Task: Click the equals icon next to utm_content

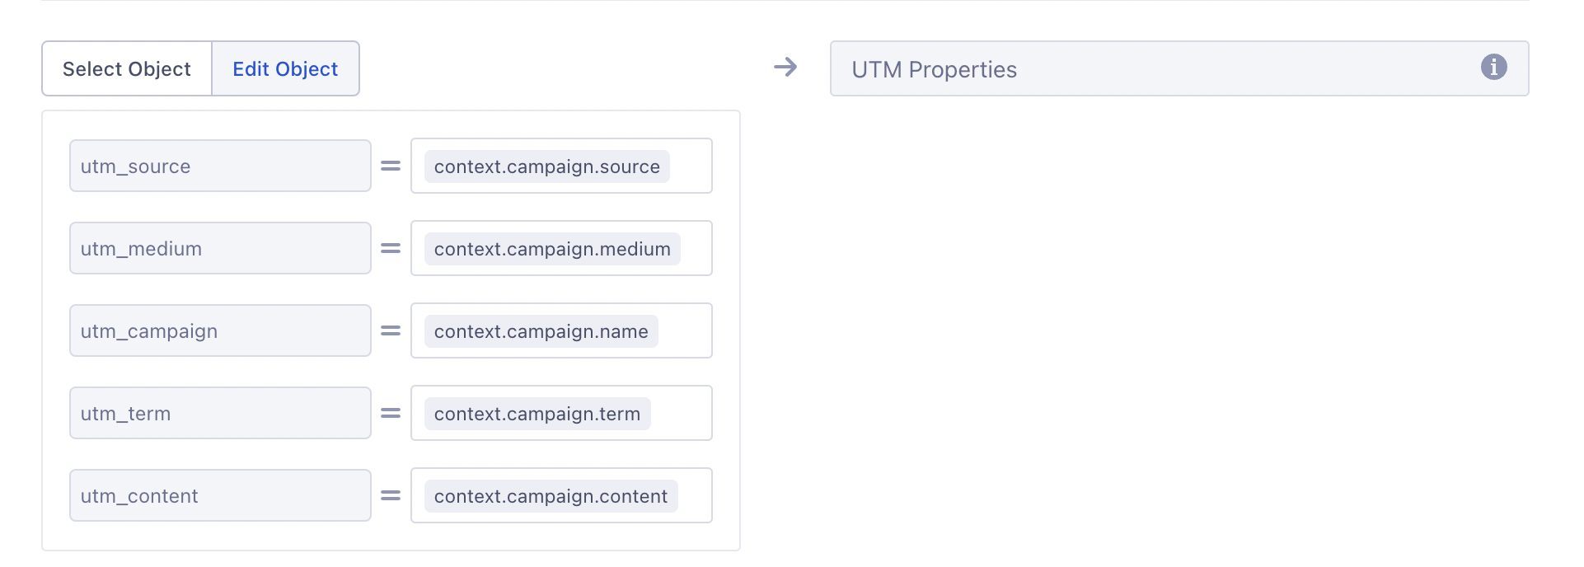Action: click(391, 495)
